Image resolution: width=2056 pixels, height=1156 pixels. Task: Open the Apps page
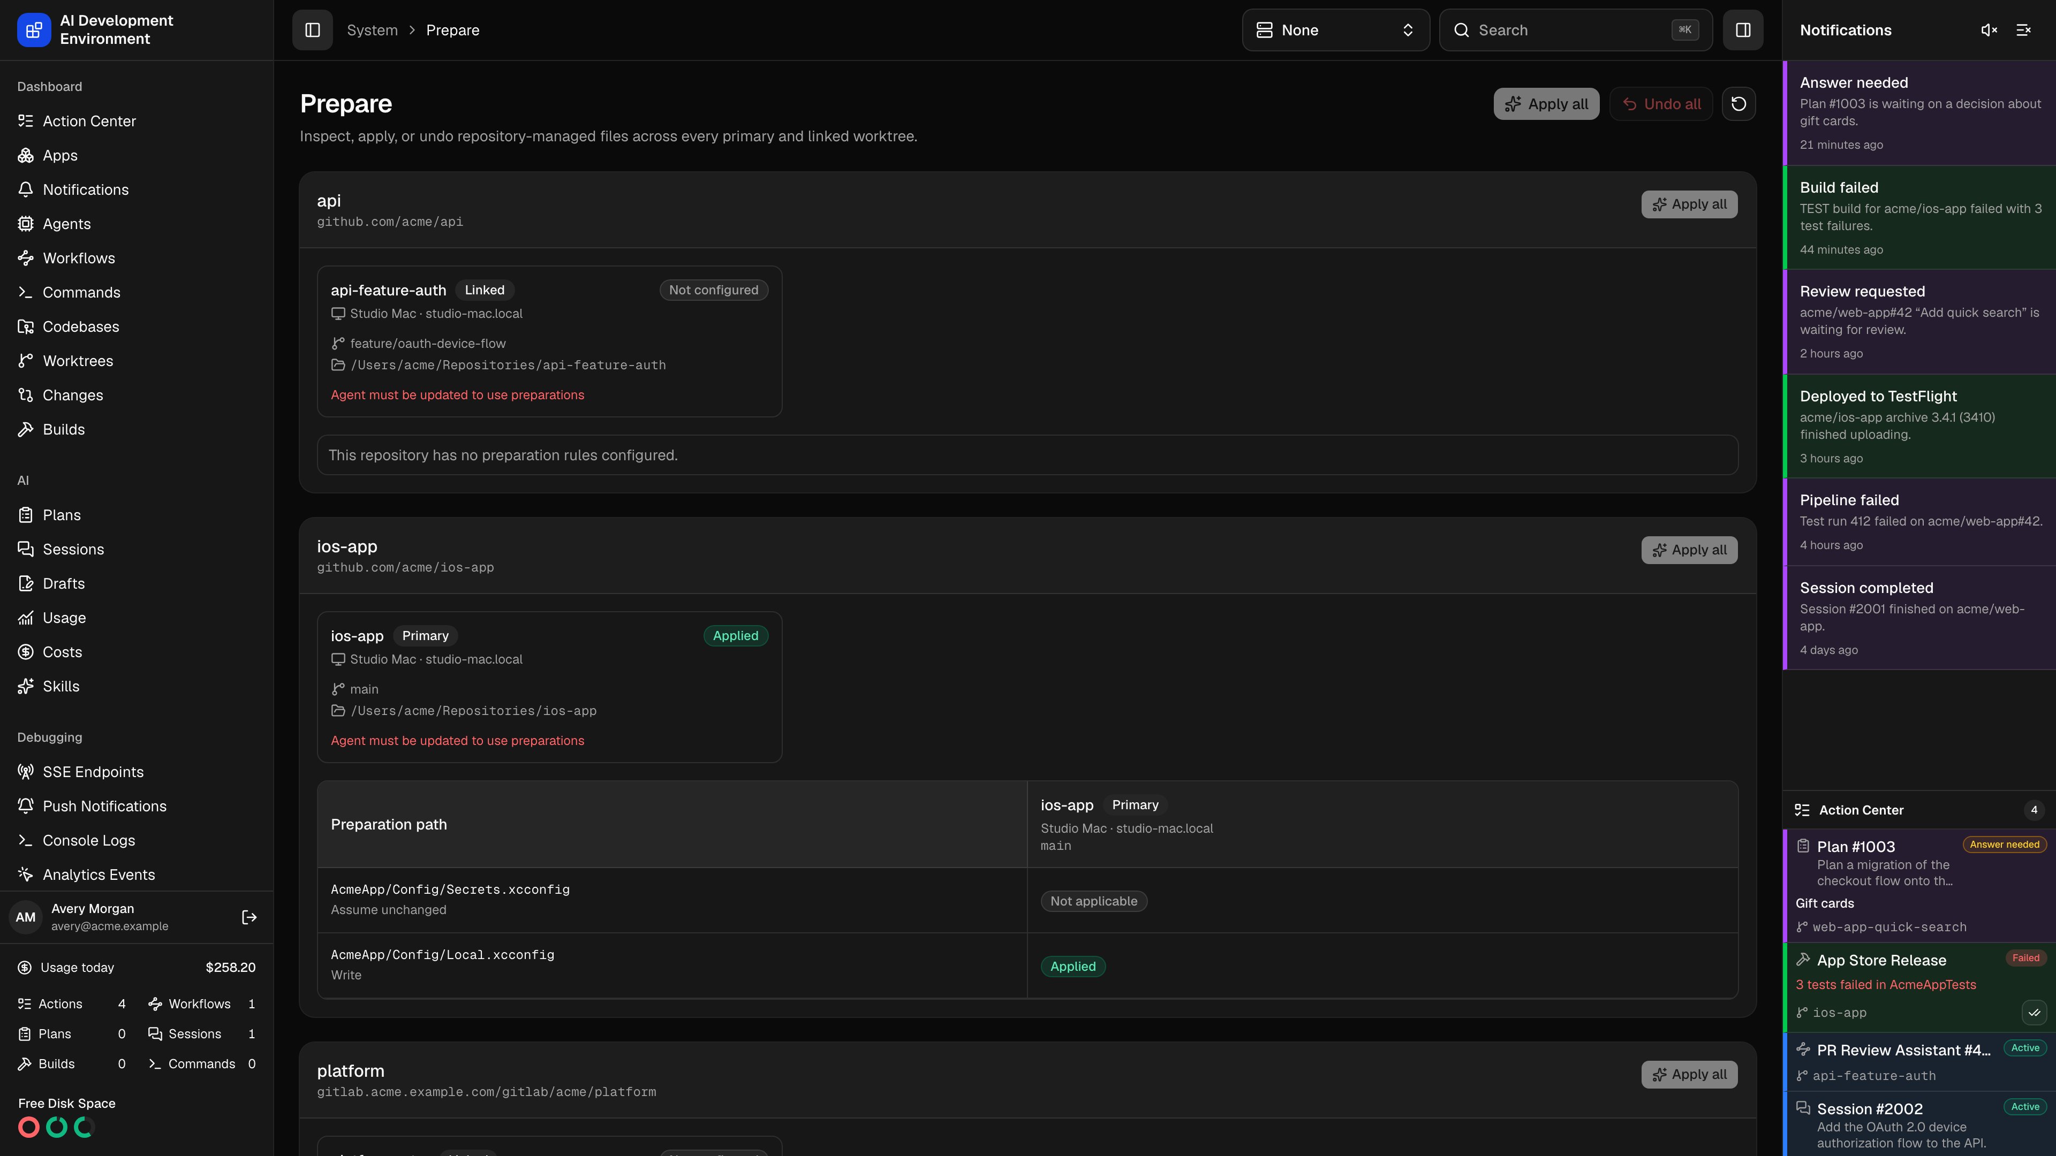point(137,155)
